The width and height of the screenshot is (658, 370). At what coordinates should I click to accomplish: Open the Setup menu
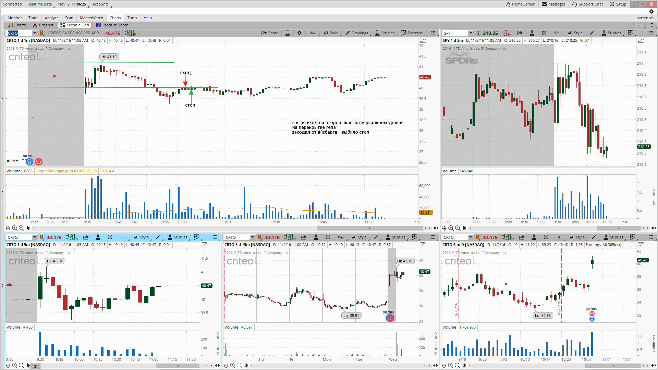click(618, 4)
